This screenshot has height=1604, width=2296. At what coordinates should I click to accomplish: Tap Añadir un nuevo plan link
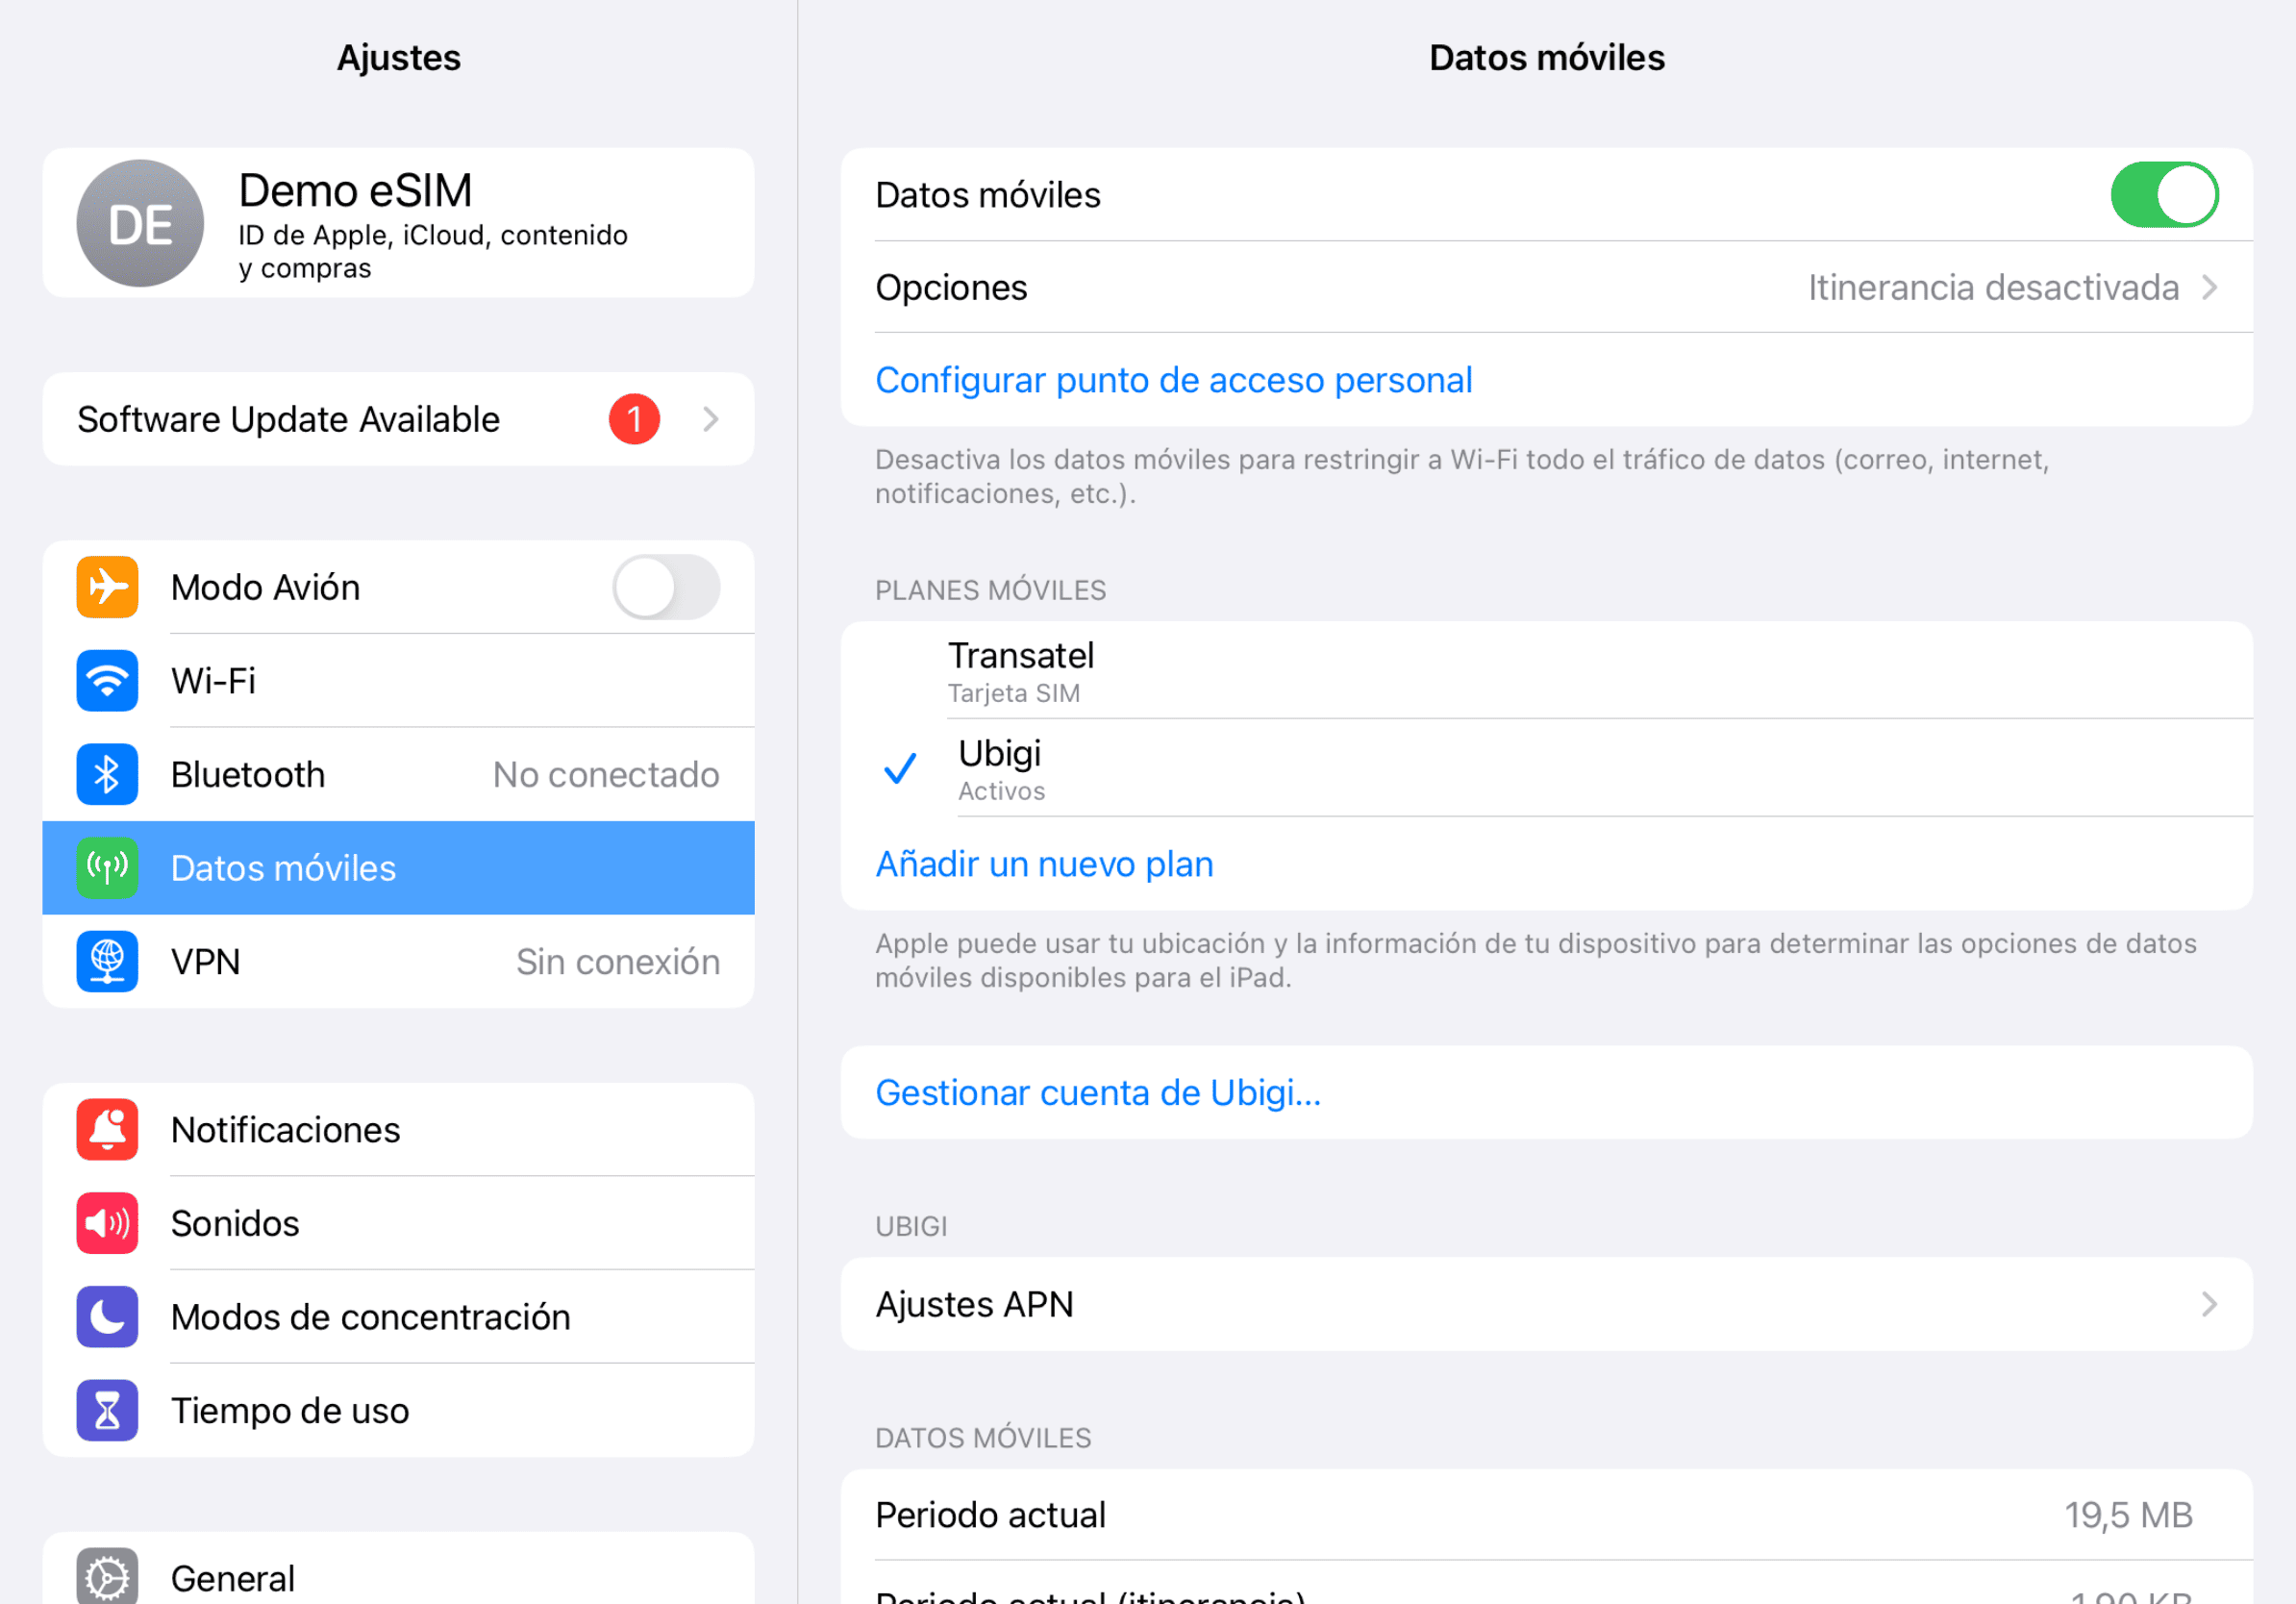click(1044, 864)
